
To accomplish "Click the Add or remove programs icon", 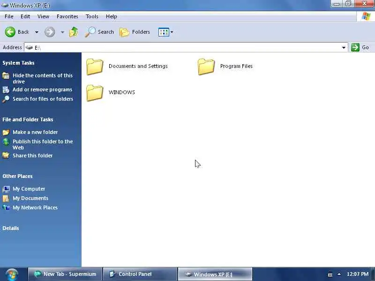I will point(6,90).
